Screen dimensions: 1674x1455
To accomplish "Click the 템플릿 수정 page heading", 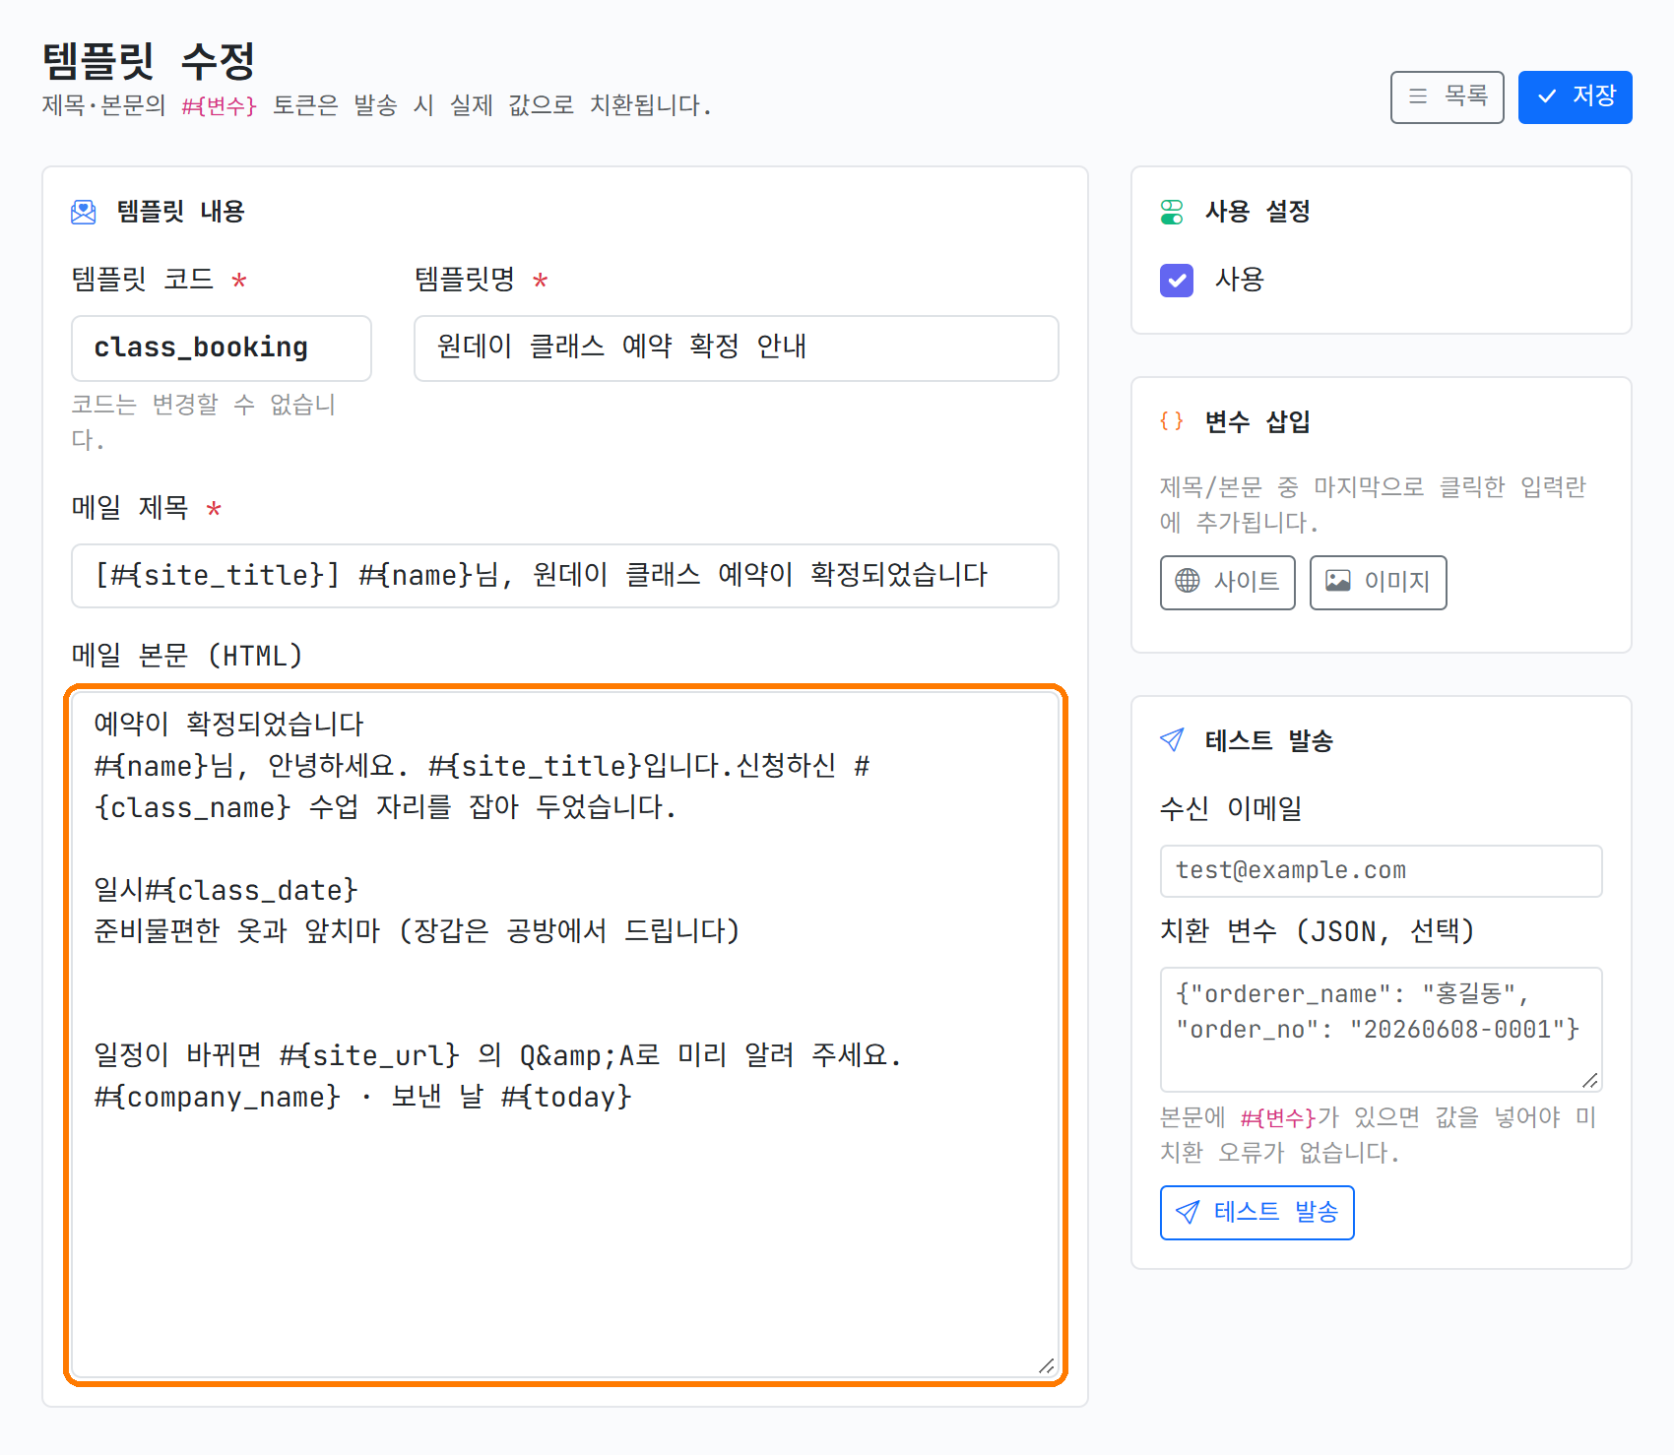I will click(x=149, y=61).
